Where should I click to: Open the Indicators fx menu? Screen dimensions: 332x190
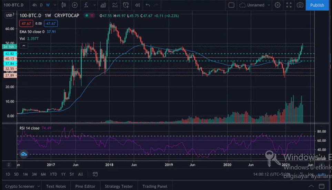tap(86, 5)
